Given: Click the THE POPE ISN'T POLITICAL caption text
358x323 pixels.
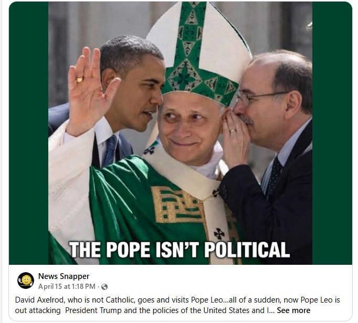Looking at the screenshot, I should (180, 250).
